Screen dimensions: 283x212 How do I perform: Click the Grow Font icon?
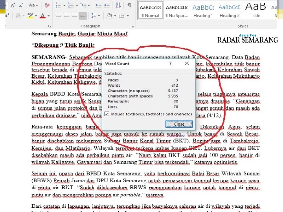click(13, 5)
